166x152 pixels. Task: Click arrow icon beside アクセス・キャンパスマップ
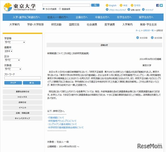[x=107, y=10]
